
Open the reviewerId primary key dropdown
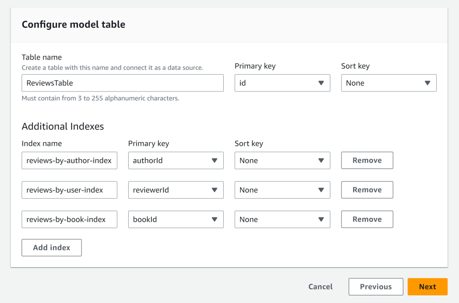175,190
